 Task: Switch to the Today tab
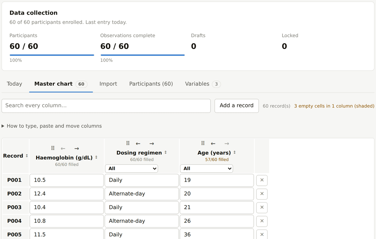(x=14, y=84)
